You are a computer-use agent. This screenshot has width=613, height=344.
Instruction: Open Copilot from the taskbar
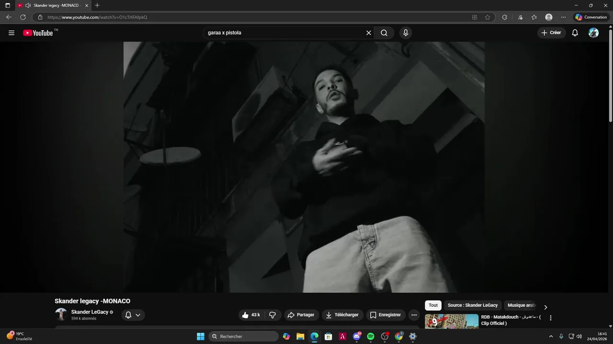pyautogui.click(x=286, y=336)
